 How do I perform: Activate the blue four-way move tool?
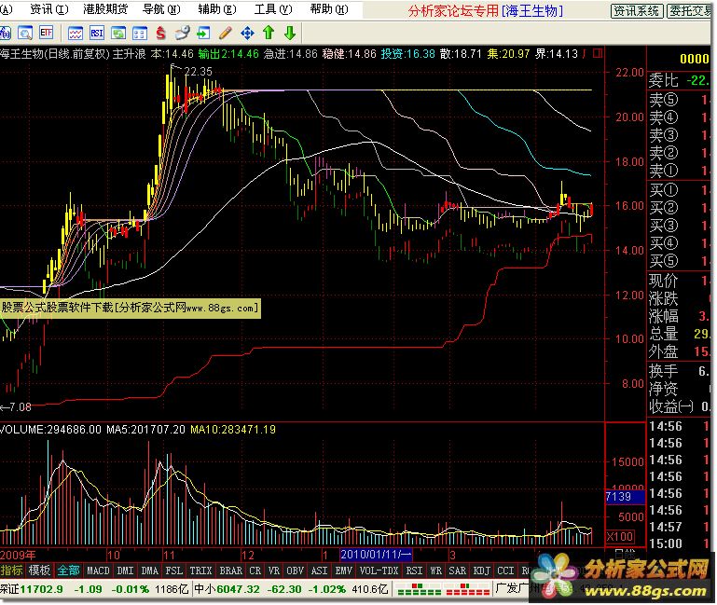(247, 33)
